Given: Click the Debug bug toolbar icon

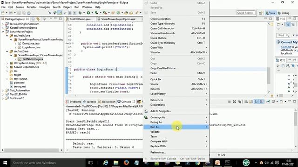Looking at the screenshot, I should pos(80,13).
